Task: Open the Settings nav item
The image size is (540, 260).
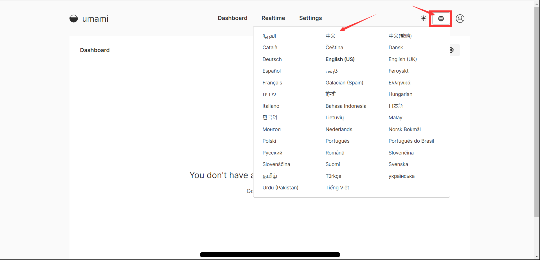Action: click(310, 18)
